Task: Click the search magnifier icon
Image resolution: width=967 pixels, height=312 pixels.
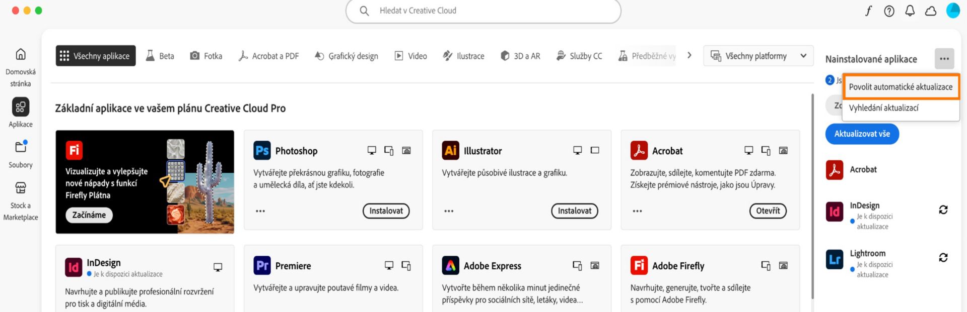Action: [364, 11]
